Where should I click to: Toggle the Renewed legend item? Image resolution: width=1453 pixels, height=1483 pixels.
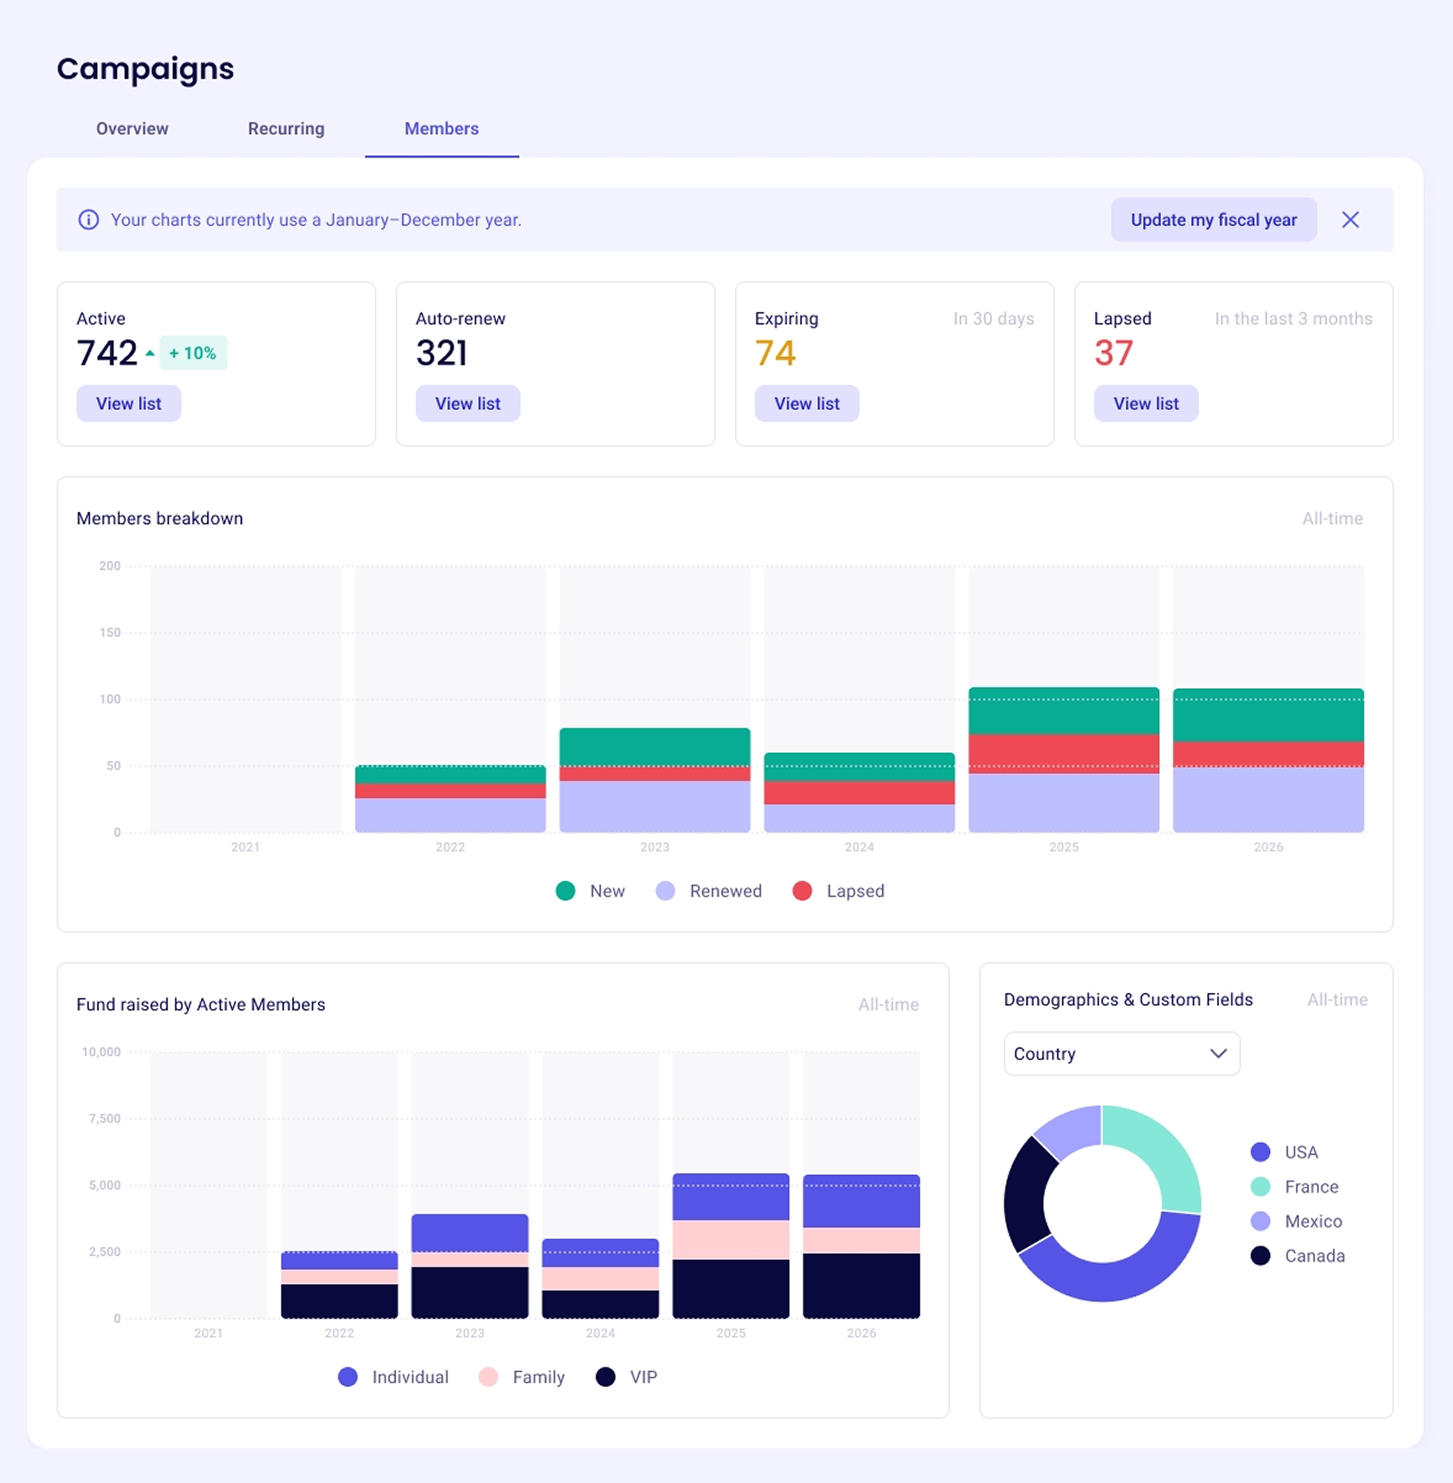(x=709, y=891)
